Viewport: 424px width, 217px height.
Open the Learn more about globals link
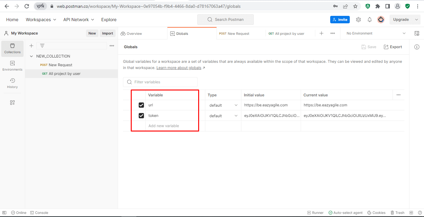pos(179,68)
